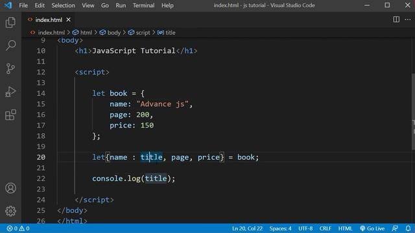
Task: Click the <body> tag on line 9
Action: 70,40
